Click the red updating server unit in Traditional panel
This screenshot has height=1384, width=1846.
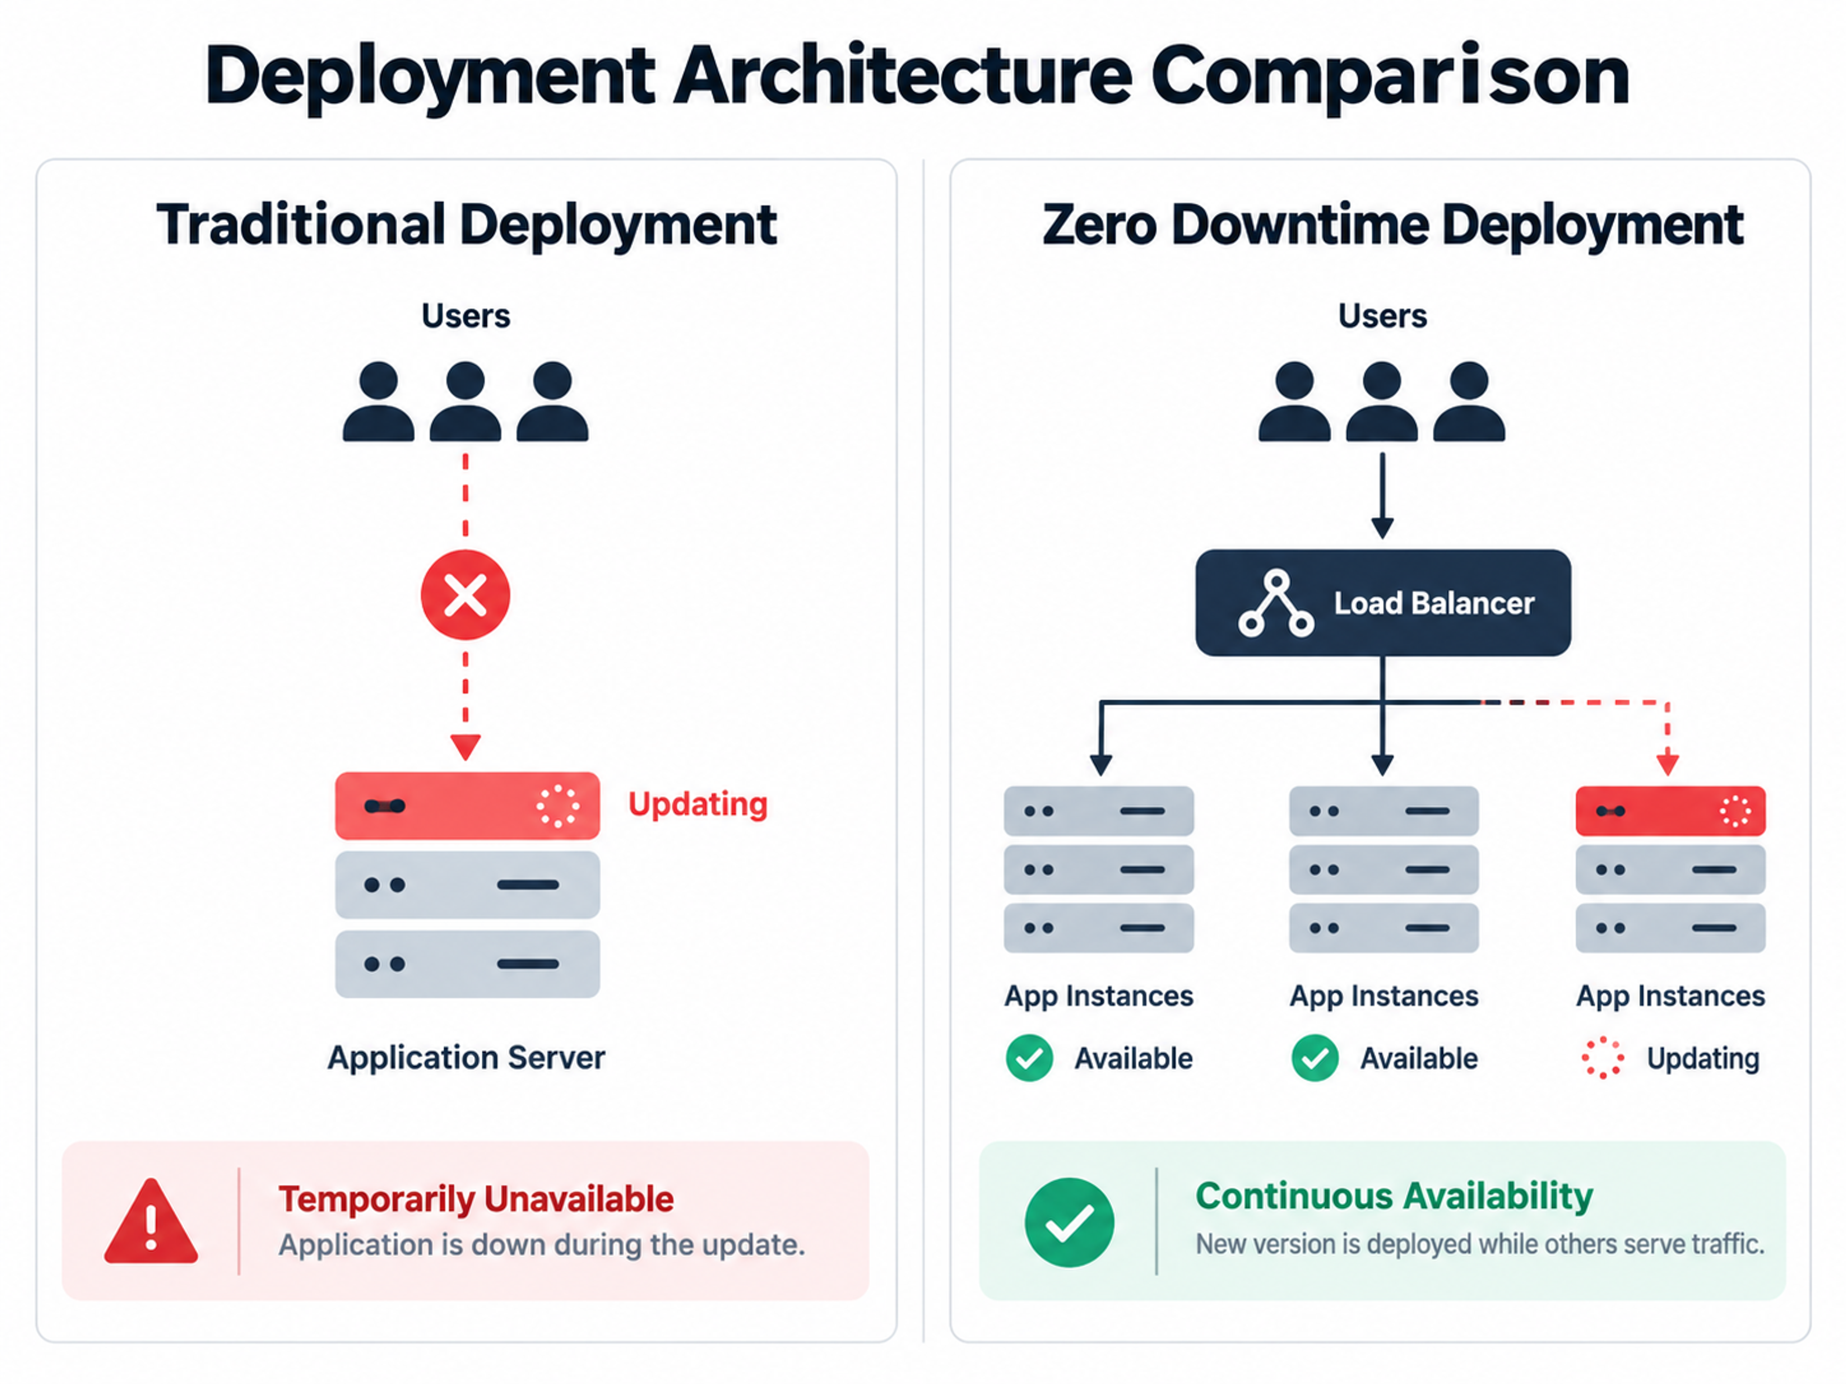(467, 806)
